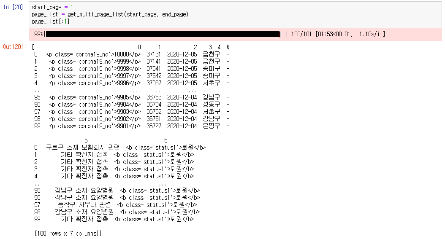This screenshot has width=445, height=239.
Task: Click the value 37131
Action: click(154, 54)
